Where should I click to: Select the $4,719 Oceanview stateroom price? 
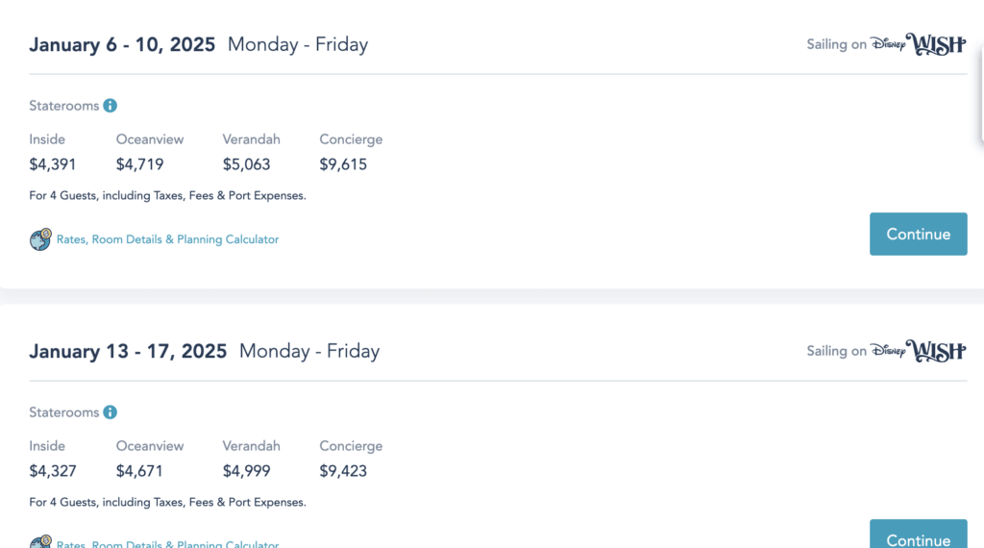coord(140,164)
